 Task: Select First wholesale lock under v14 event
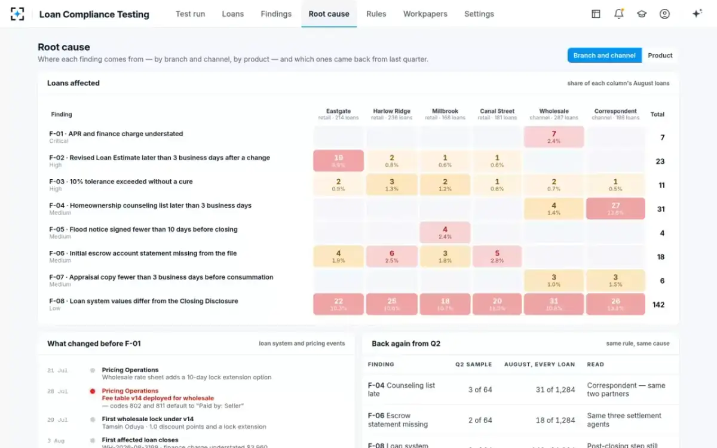(184, 423)
